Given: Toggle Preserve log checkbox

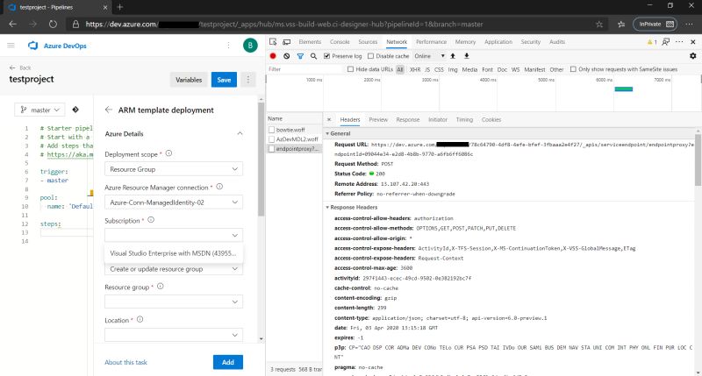Looking at the screenshot, I should (326, 56).
